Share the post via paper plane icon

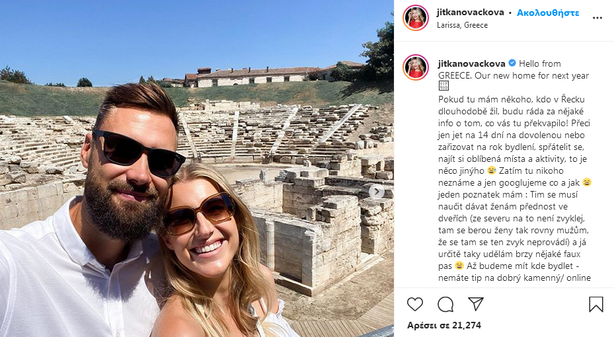(476, 304)
